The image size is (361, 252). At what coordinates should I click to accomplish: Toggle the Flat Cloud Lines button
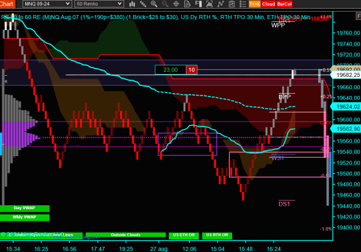coord(42,235)
